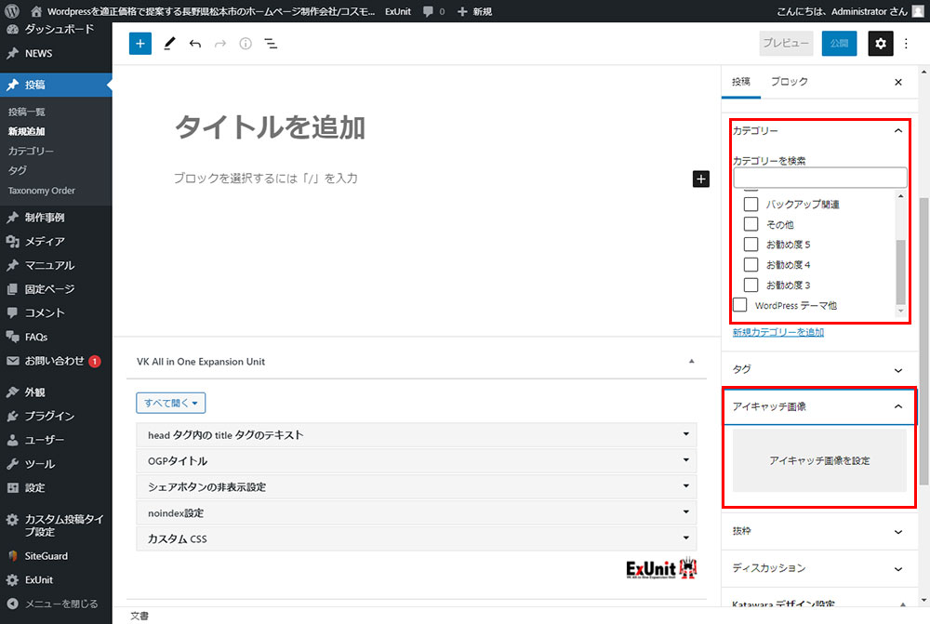The width and height of the screenshot is (930, 624).
Task: Open the メディア menu in the sidebar
Action: pyautogui.click(x=45, y=241)
